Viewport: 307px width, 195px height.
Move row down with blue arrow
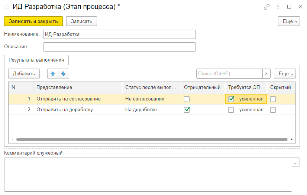[x=63, y=74]
